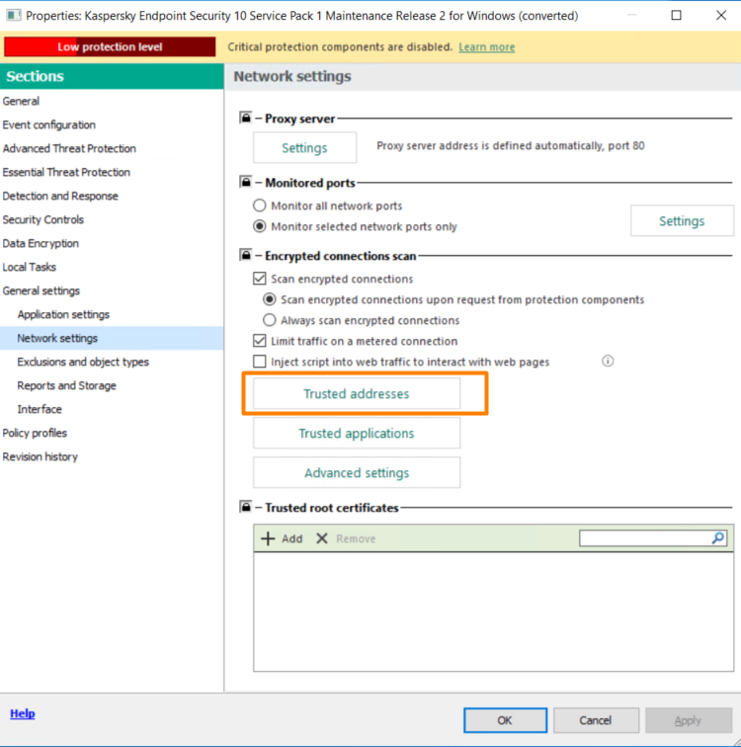The width and height of the screenshot is (741, 747).
Task: Click the plus Add certificate icon
Action: tap(268, 539)
